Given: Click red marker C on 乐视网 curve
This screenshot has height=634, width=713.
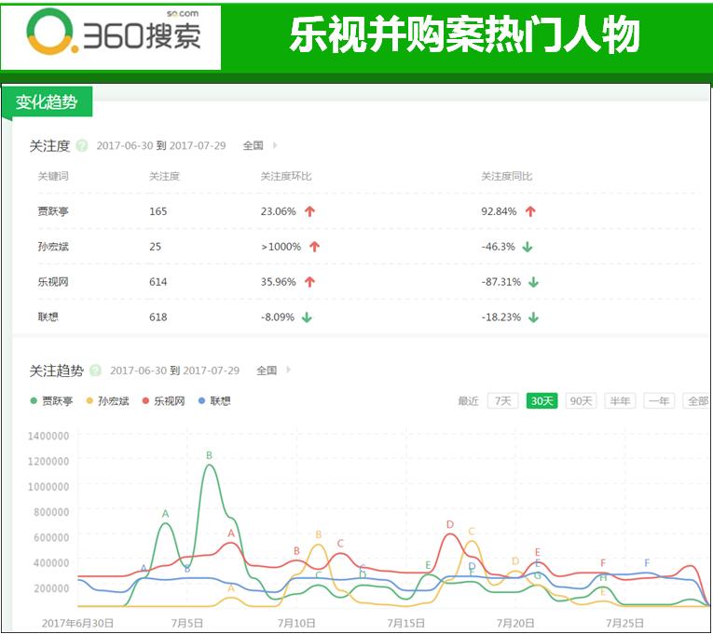Looking at the screenshot, I should (340, 543).
